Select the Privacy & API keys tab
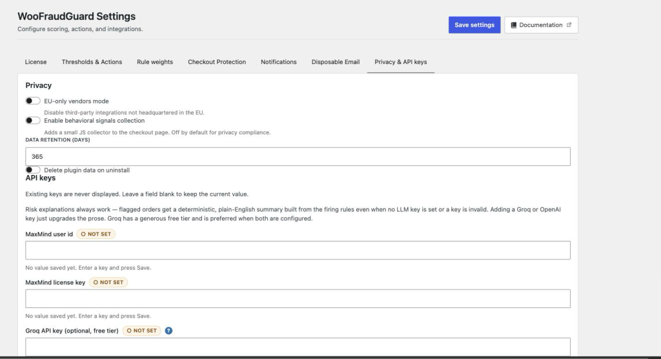This screenshot has width=661, height=359. pyautogui.click(x=400, y=62)
